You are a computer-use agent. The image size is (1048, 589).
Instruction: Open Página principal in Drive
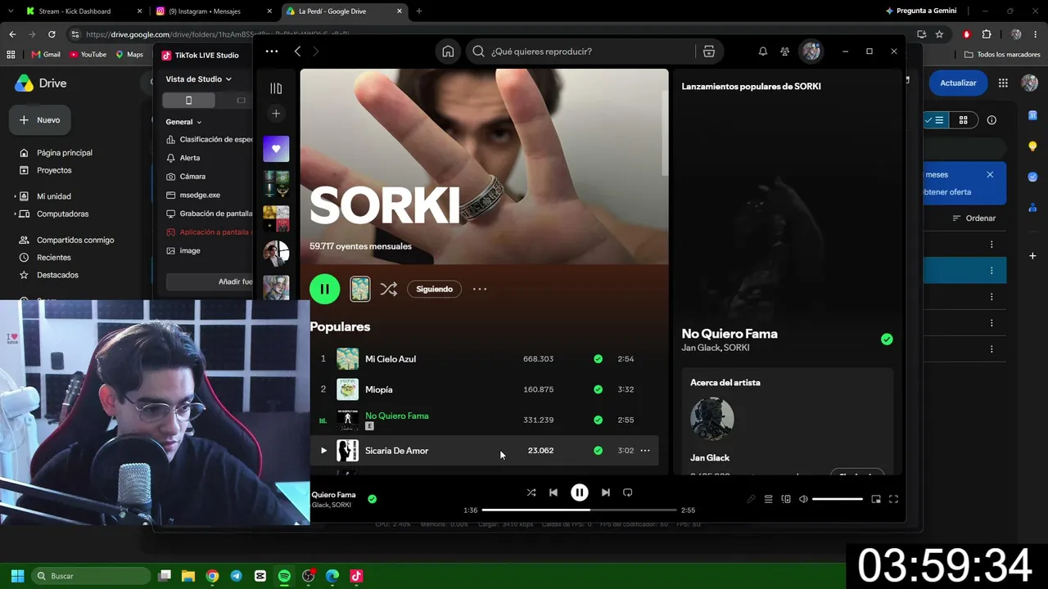click(55, 153)
